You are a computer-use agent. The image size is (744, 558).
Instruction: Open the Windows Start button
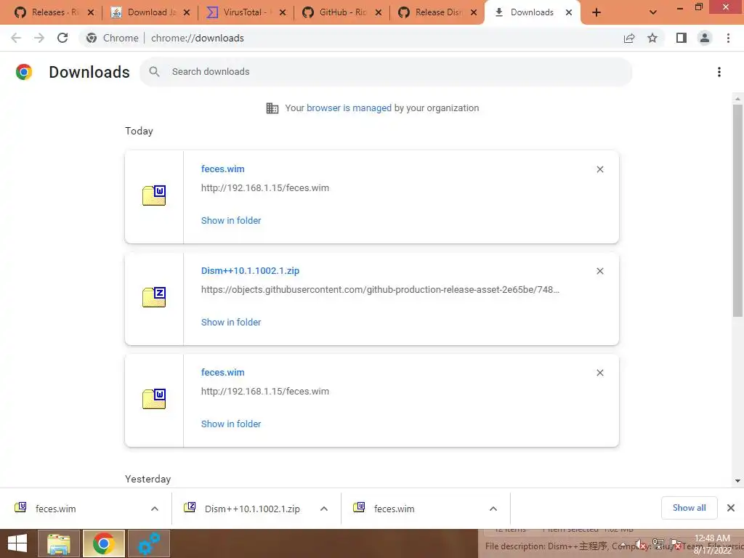pyautogui.click(x=17, y=543)
